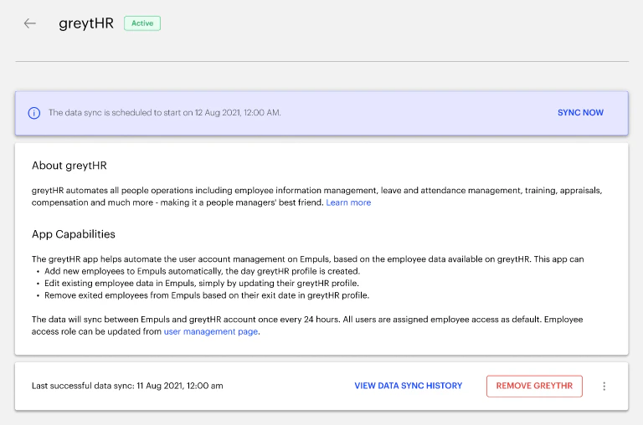Click the Last successful data sync text

coord(127,386)
